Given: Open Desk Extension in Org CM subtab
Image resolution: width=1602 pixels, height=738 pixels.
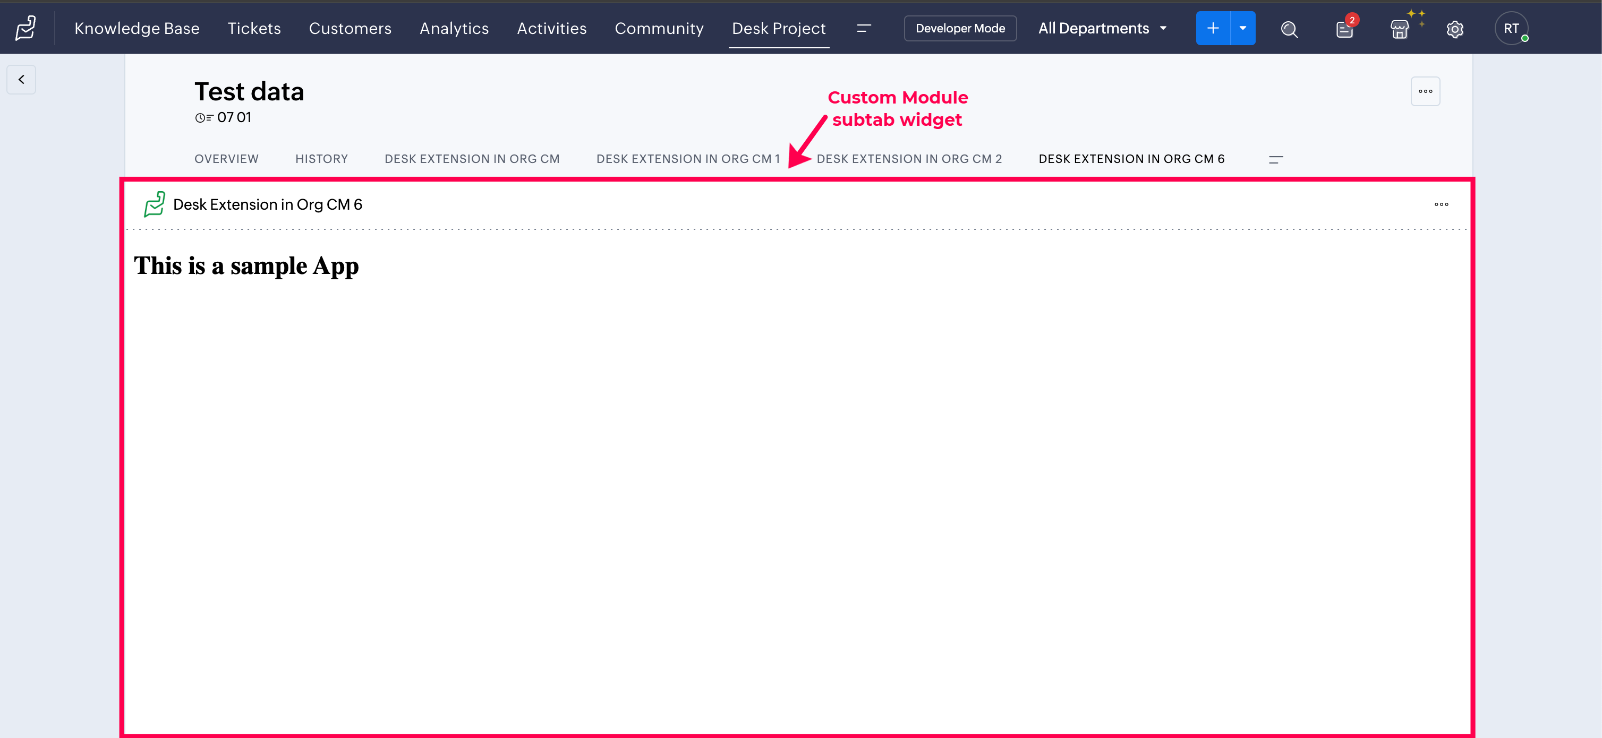Looking at the screenshot, I should pos(472,159).
